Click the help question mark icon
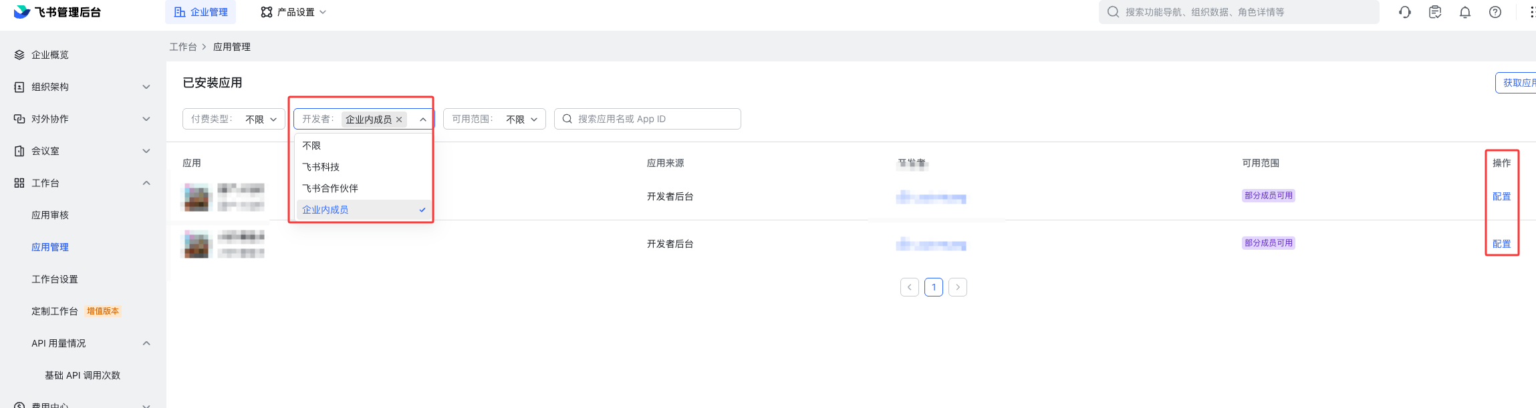Screen dimensions: 1536x408 1495,12
